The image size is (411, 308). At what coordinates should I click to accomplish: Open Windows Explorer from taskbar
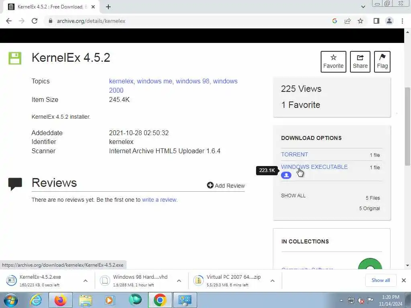pos(86,300)
